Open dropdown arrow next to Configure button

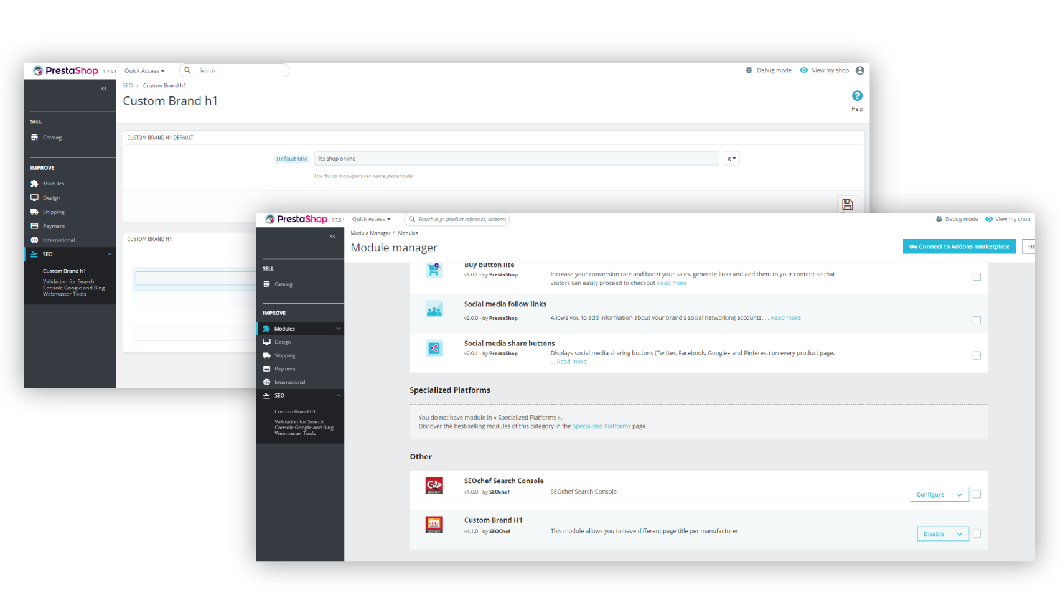960,495
